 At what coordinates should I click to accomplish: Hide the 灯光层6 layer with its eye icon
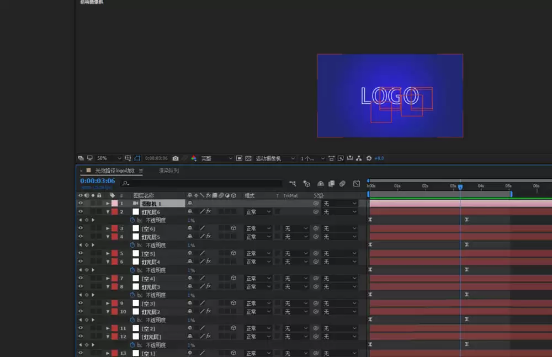pos(81,211)
